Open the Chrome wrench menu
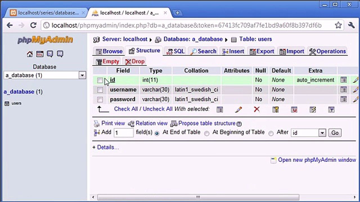 (x=351, y=25)
